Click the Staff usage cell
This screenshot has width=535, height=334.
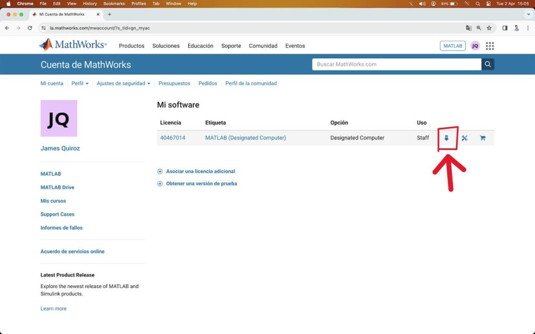(x=423, y=138)
